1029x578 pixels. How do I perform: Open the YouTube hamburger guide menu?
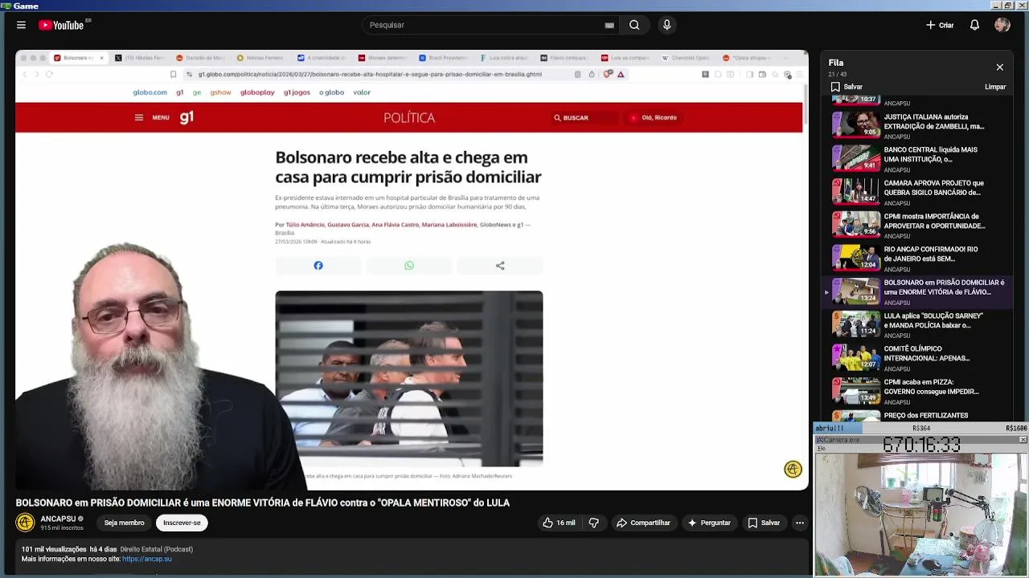pos(21,25)
